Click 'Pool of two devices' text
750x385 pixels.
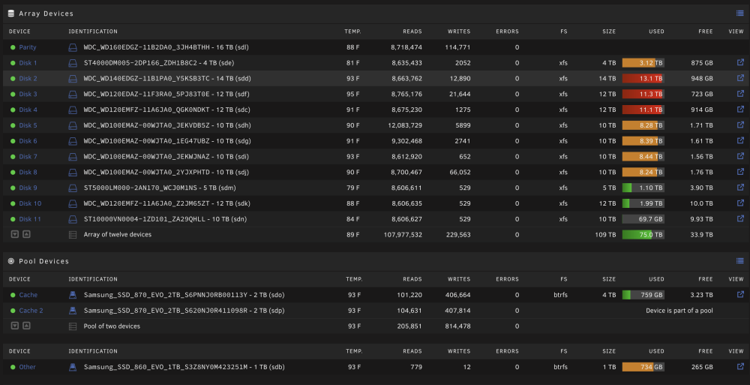click(x=112, y=326)
